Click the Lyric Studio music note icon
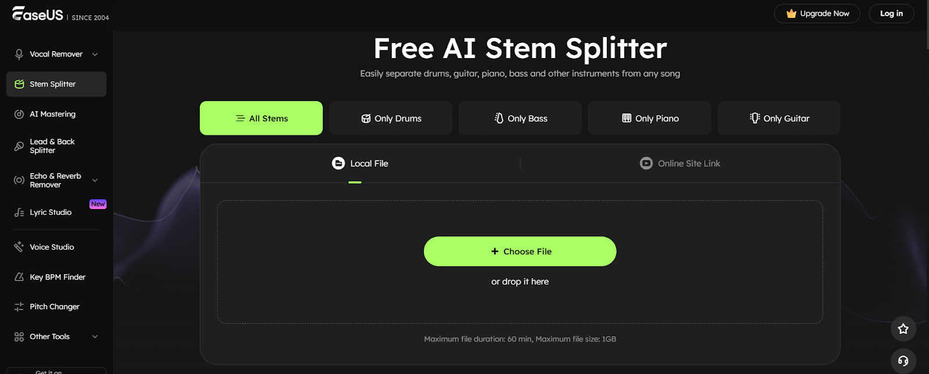 coord(19,213)
